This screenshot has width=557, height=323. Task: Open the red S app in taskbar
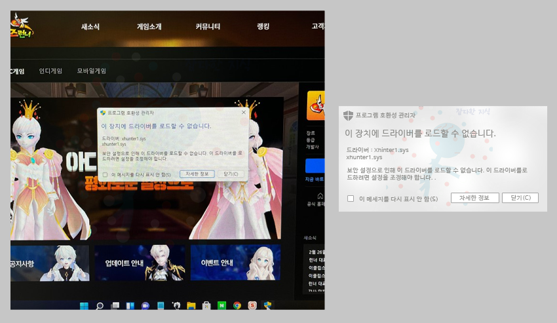(x=252, y=305)
